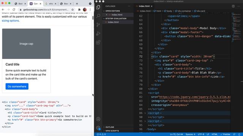Open the Accounts icon in the activity bar
Image resolution: width=243 pixels, height=136 pixels.
[98, 119]
